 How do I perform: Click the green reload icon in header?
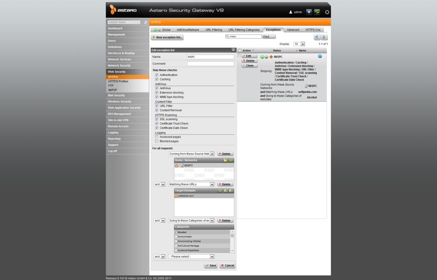pyautogui.click(x=317, y=12)
